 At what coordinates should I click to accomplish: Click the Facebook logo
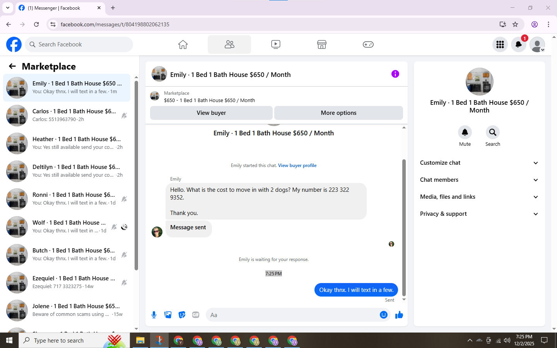[14, 44]
